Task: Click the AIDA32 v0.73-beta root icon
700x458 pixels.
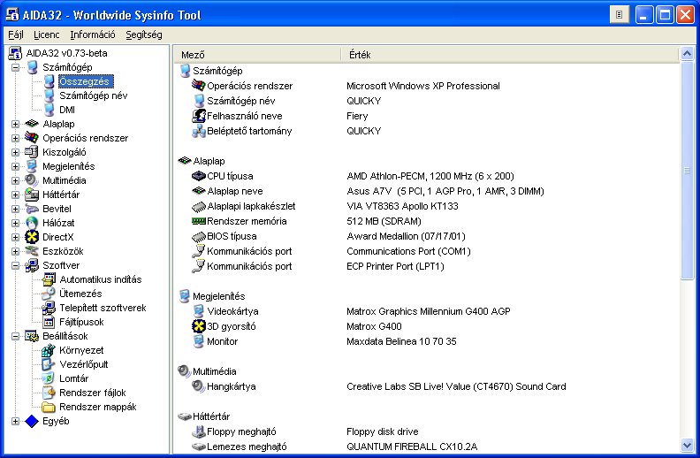Action: point(15,53)
